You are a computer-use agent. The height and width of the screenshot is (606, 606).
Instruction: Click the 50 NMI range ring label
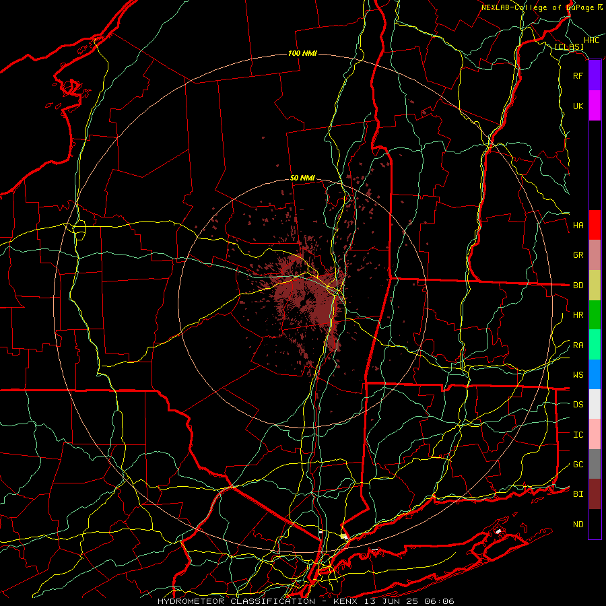pyautogui.click(x=302, y=178)
